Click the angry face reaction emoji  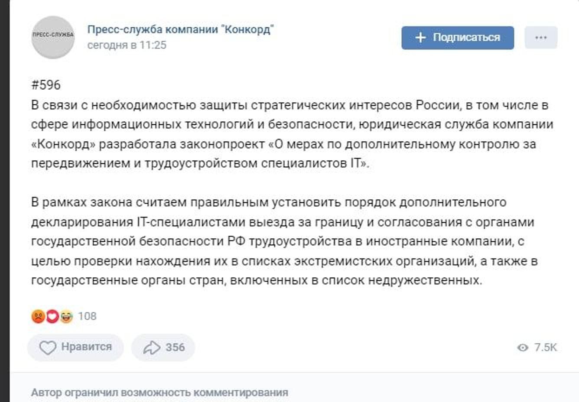coord(38,317)
